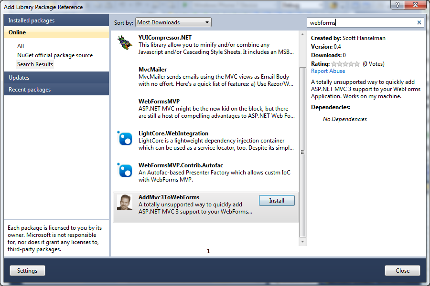430x286 pixels.
Task: Click the package list scrollbar thumb
Action: 302,152
